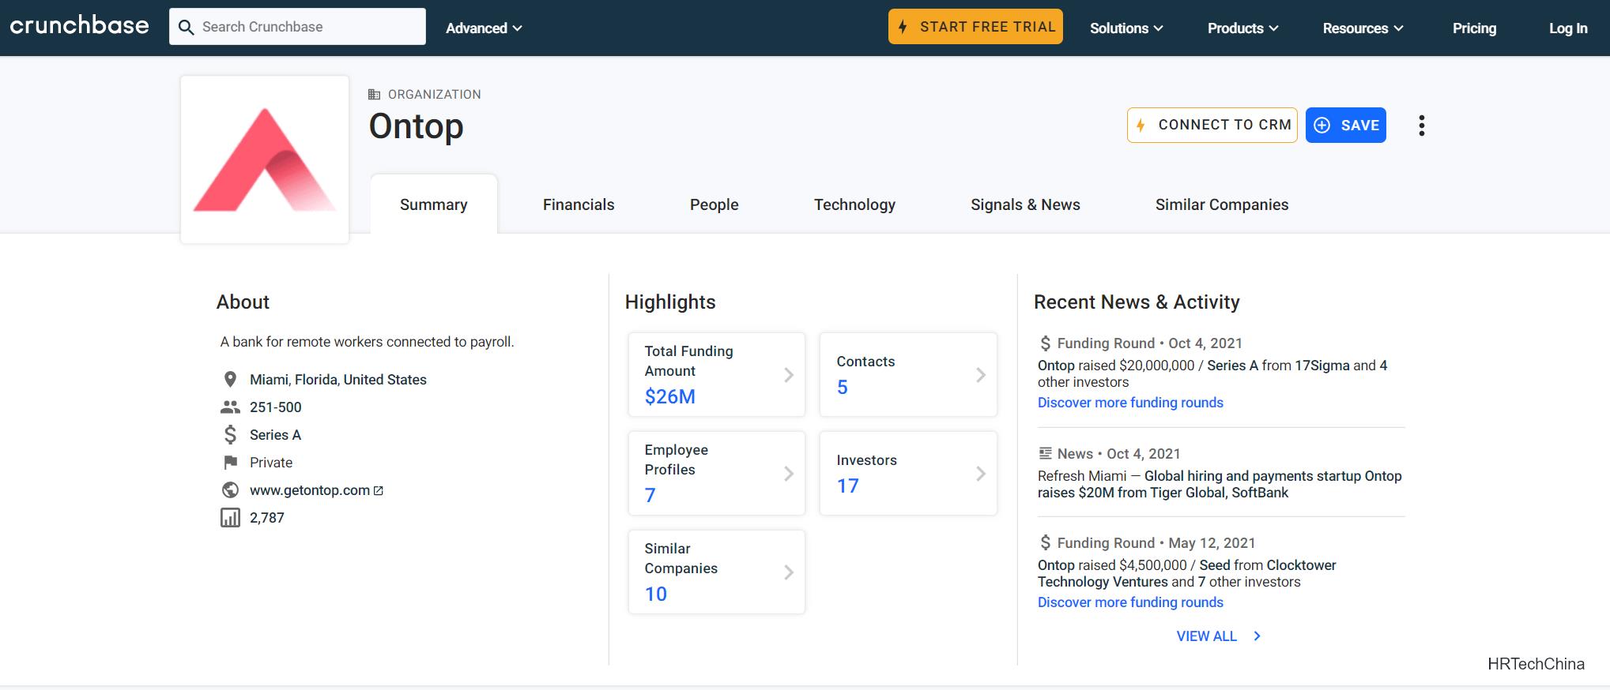Expand the Products dropdown menu
Screen dimensions: 1610x690
1242,28
